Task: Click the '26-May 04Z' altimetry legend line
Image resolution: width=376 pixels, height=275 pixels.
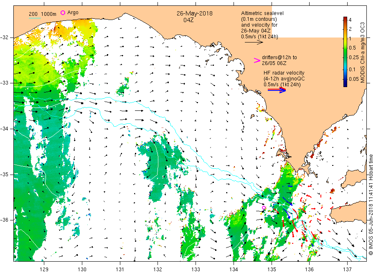Action: click(x=256, y=31)
